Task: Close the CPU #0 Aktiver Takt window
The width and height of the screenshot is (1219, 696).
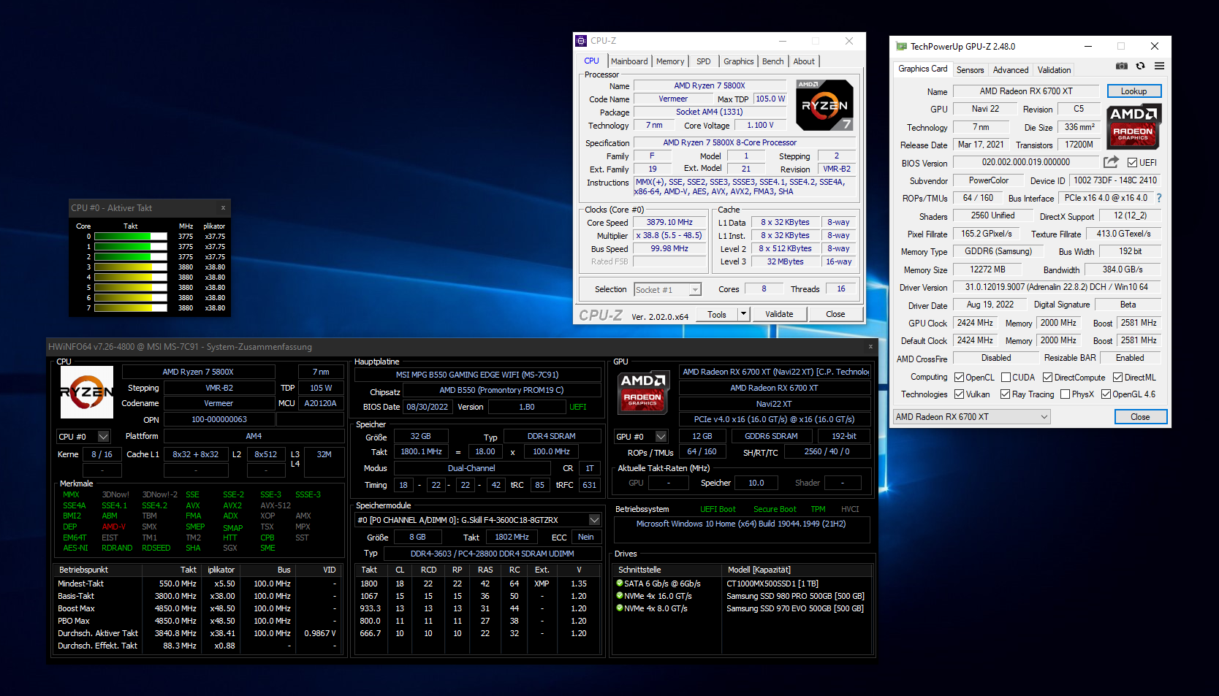Action: pos(223,208)
